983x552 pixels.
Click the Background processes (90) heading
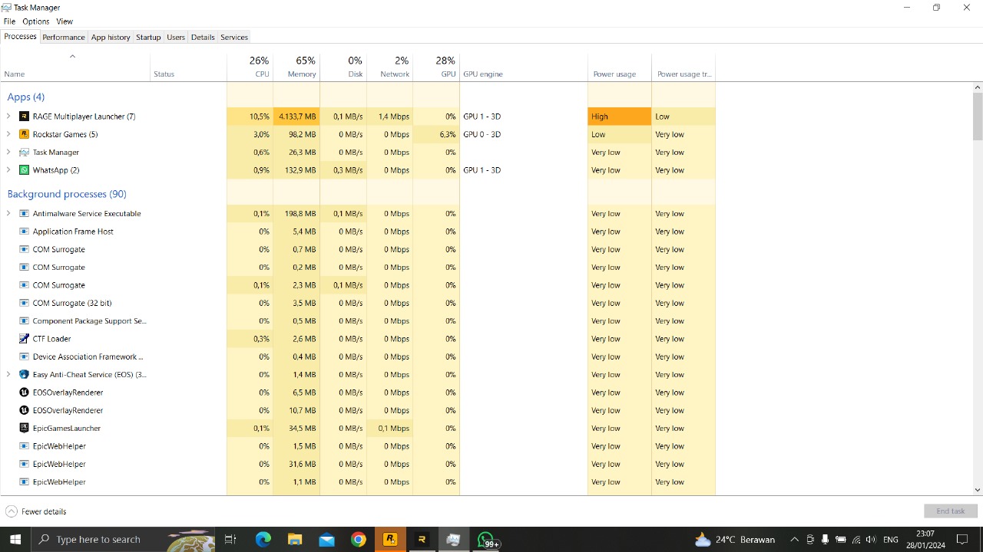click(x=67, y=194)
